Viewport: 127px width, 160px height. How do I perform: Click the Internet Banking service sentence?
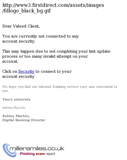[60, 87]
